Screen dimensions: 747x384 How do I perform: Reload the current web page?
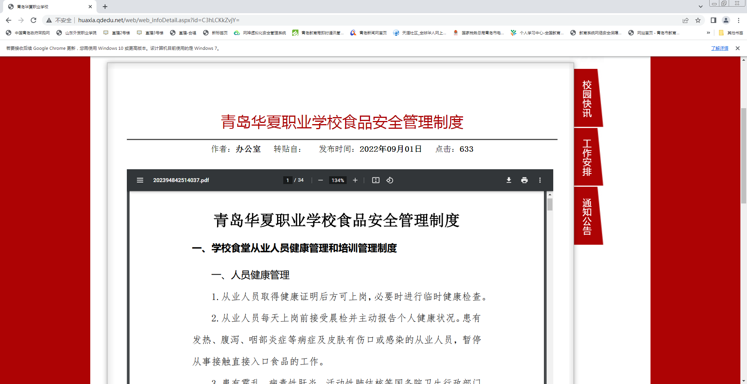click(33, 20)
